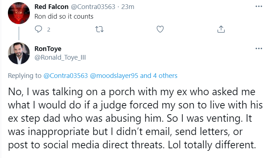Open the @moodslayer95 mention
270x158 pixels.
coord(114,76)
